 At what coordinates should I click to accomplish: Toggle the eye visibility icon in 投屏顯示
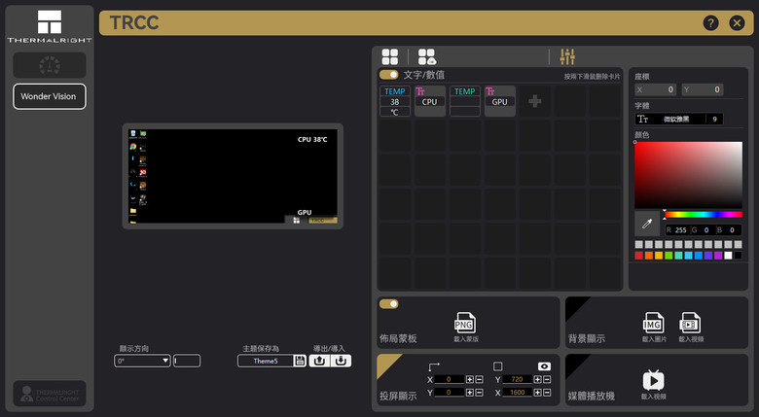pos(544,366)
